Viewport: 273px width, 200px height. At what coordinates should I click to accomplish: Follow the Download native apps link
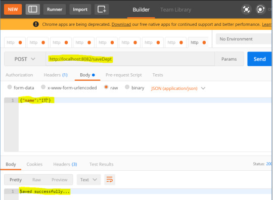tap(121, 24)
